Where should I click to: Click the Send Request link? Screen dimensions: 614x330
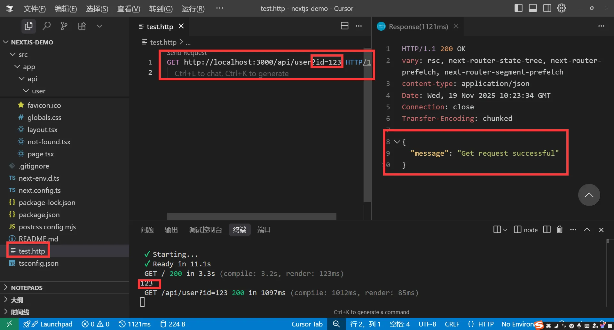[187, 53]
